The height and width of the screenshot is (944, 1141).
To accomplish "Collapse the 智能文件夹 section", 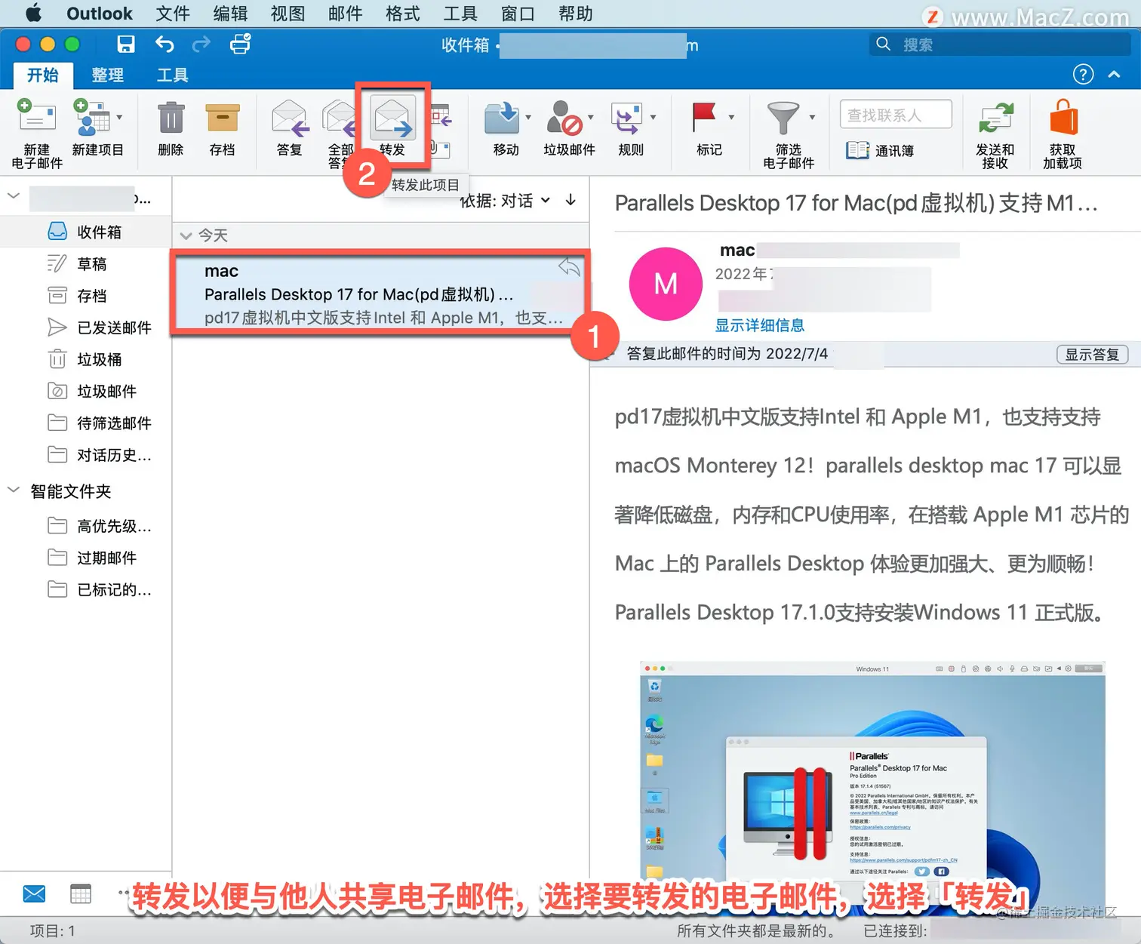I will point(14,490).
